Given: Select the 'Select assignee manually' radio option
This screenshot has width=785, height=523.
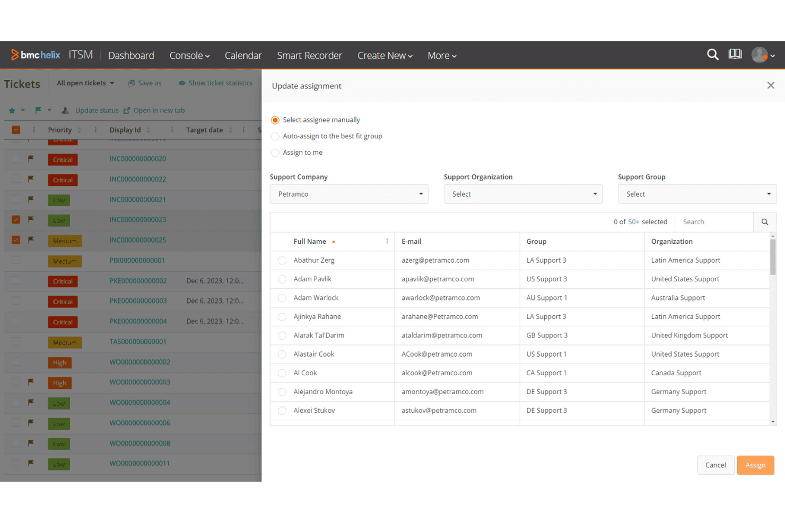Looking at the screenshot, I should click(x=275, y=120).
